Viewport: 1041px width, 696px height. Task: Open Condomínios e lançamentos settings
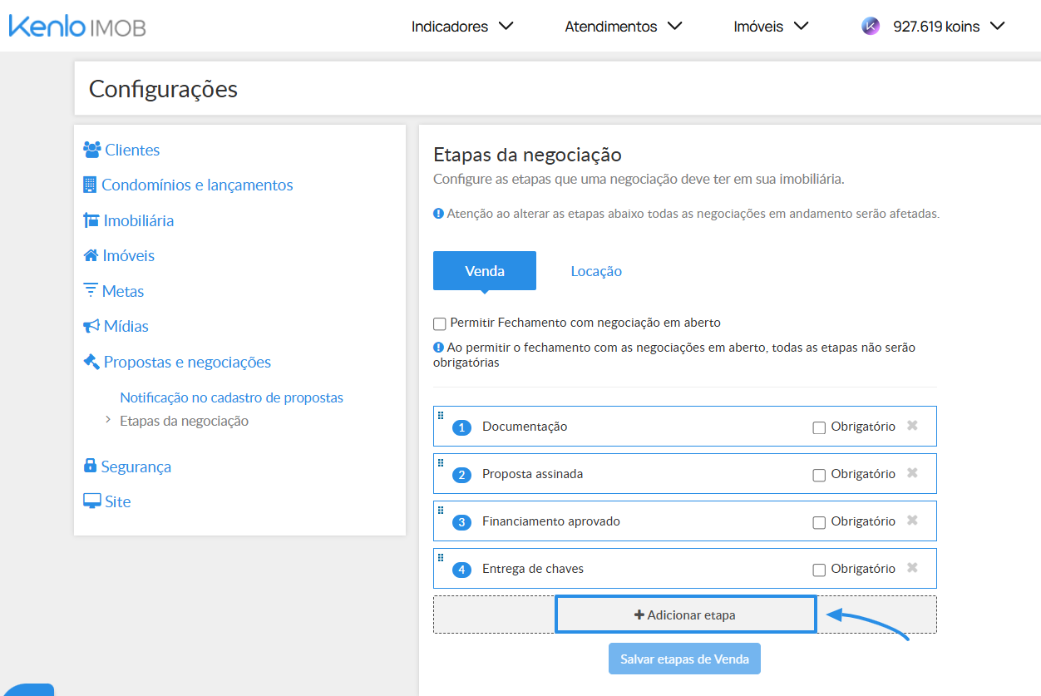point(197,185)
